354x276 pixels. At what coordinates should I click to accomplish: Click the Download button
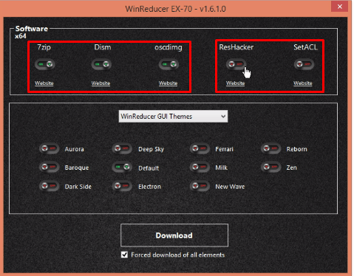174,235
